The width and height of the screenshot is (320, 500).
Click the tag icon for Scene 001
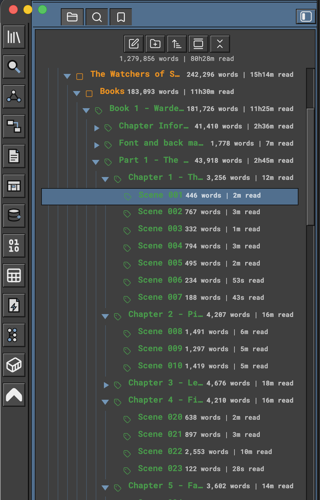(x=128, y=197)
